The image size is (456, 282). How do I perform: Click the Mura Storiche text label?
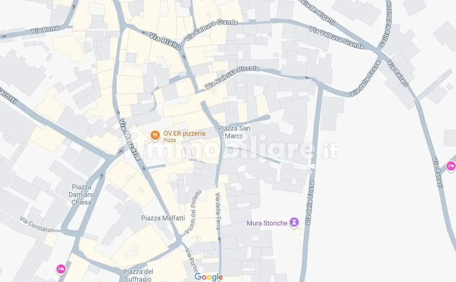(x=267, y=223)
